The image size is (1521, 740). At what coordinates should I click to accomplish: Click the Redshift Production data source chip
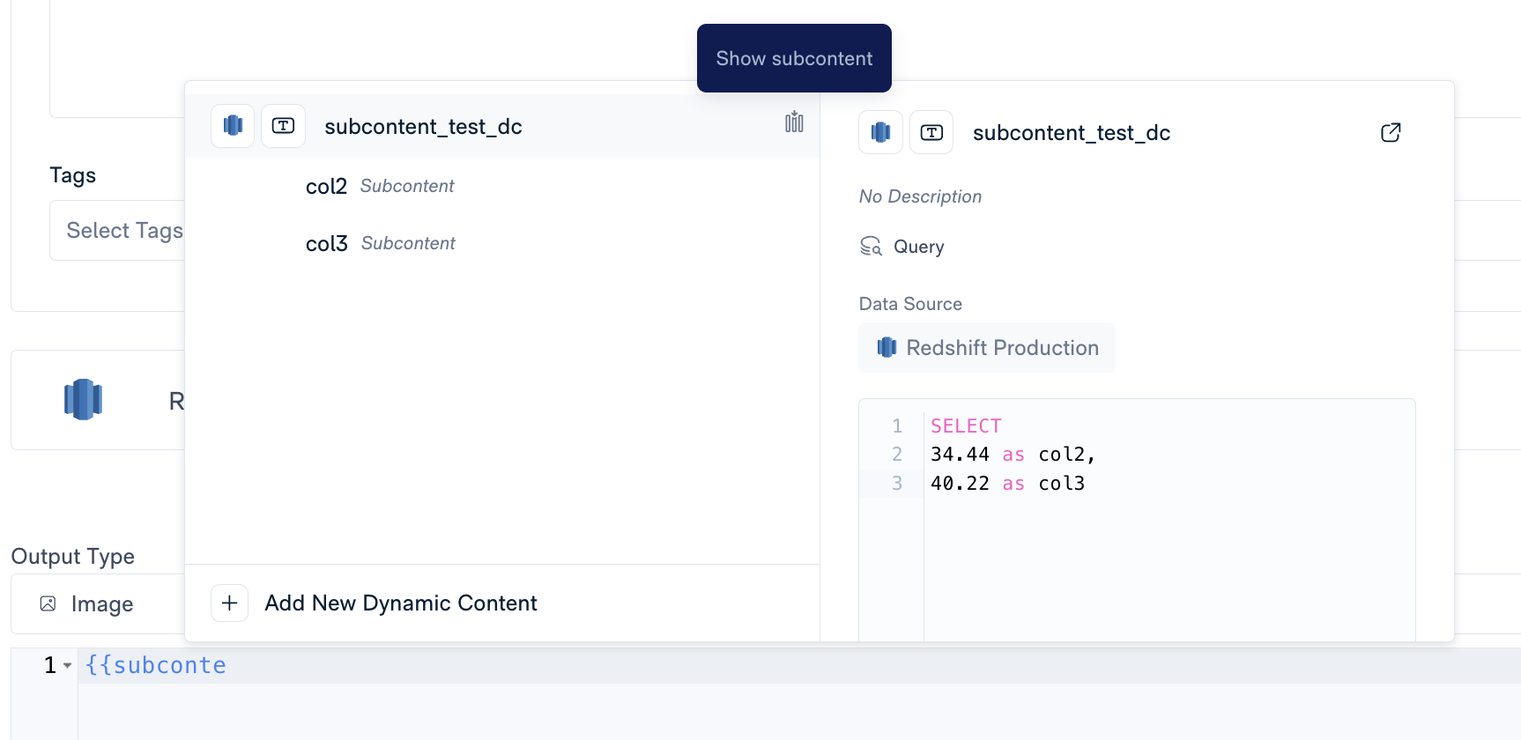(987, 348)
